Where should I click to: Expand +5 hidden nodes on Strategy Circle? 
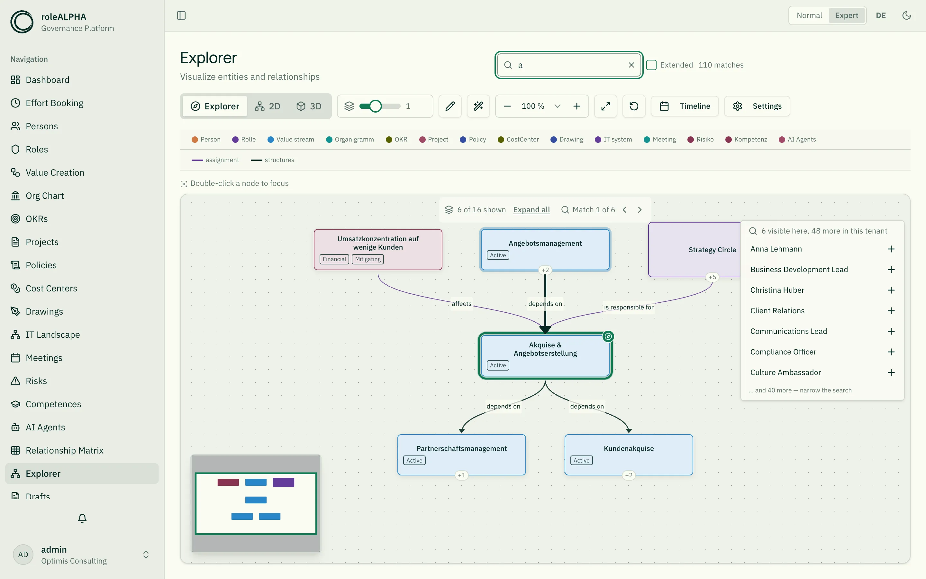tap(712, 277)
